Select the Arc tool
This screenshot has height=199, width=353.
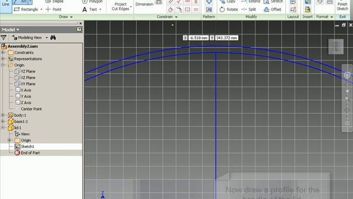tap(20, 2)
